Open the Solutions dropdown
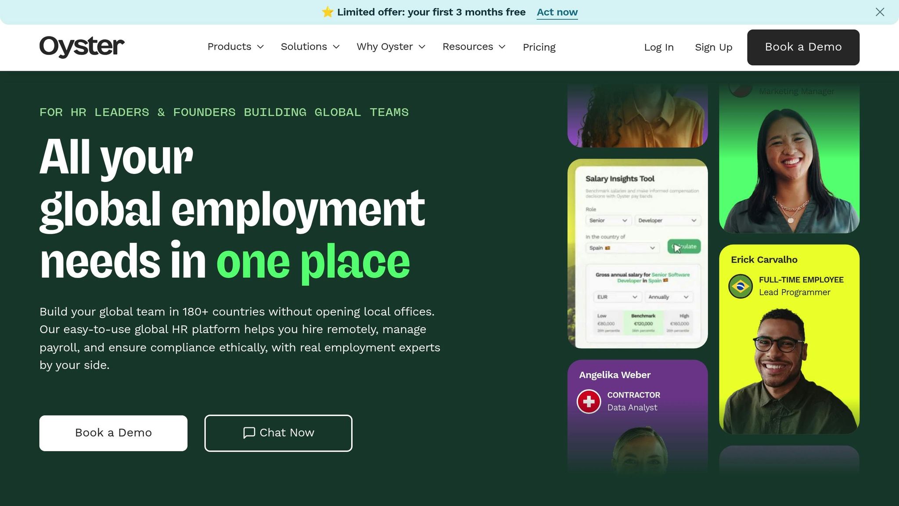 [310, 47]
